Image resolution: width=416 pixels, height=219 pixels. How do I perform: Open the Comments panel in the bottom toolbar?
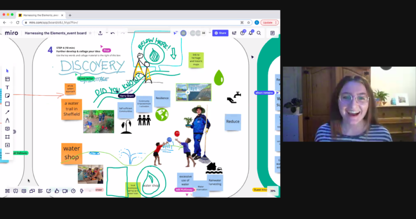(x=24, y=191)
